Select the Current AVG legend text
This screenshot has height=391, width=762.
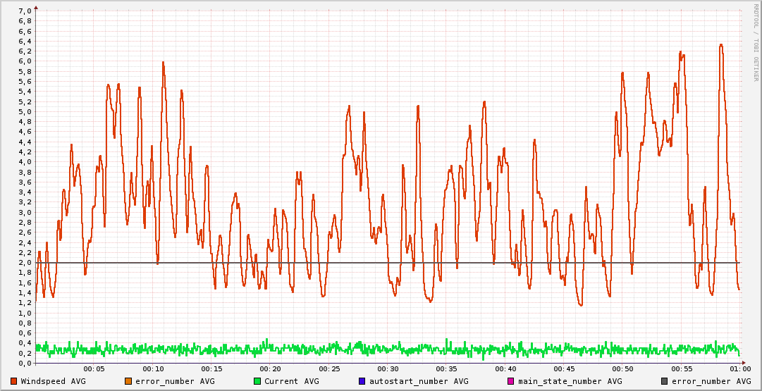pyautogui.click(x=291, y=381)
